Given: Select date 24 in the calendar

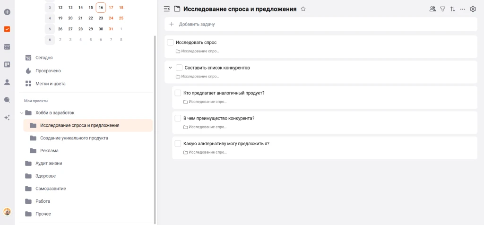Looking at the screenshot, I should (111, 18).
